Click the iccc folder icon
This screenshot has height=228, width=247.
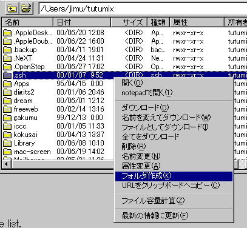[7, 126]
